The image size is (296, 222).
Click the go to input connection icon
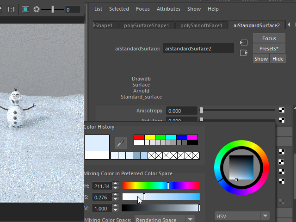[244, 43]
